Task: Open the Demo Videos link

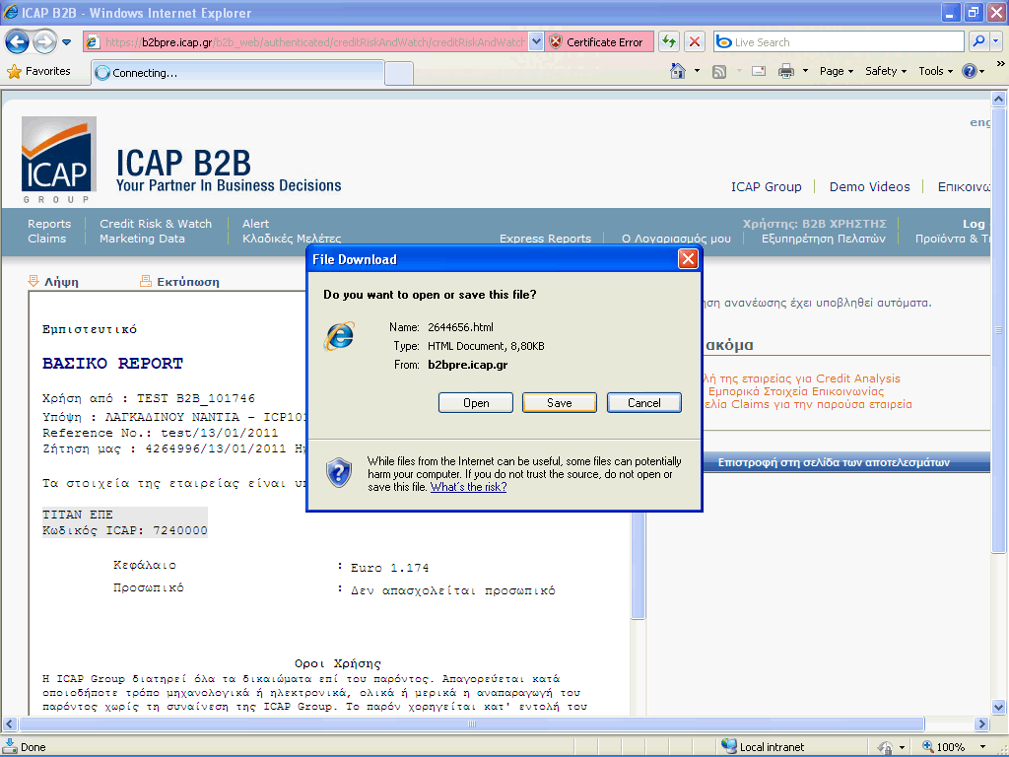Action: click(x=869, y=186)
